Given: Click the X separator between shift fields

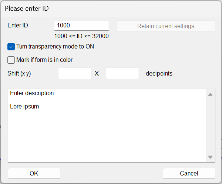Looking at the screenshot, I should click(x=97, y=73).
